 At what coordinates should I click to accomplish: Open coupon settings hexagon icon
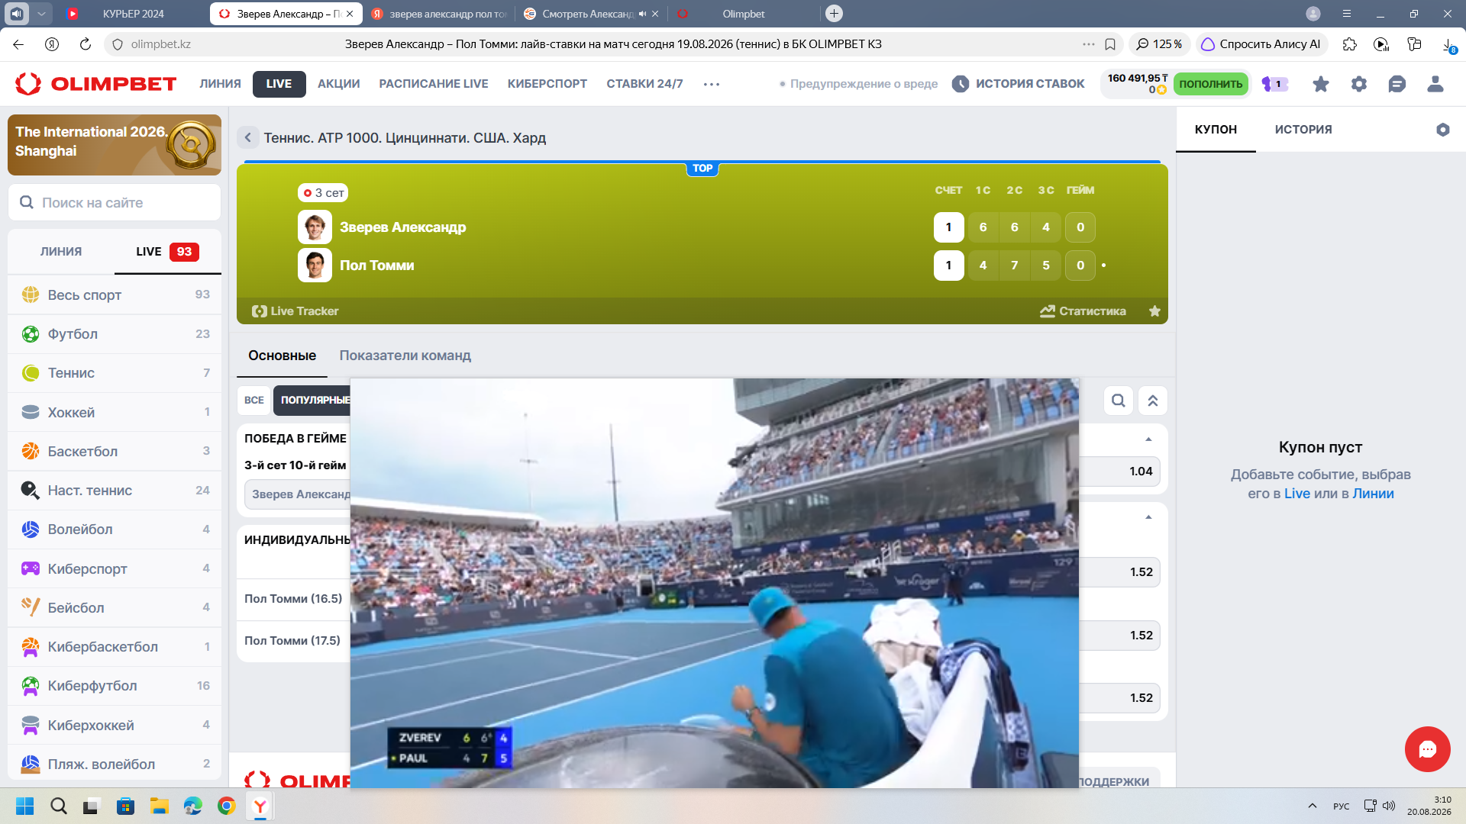click(x=1442, y=130)
